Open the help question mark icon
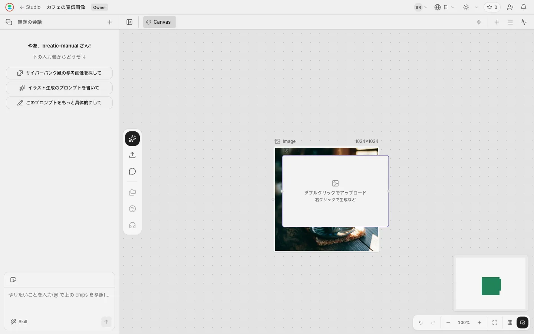534x334 pixels. [x=132, y=209]
